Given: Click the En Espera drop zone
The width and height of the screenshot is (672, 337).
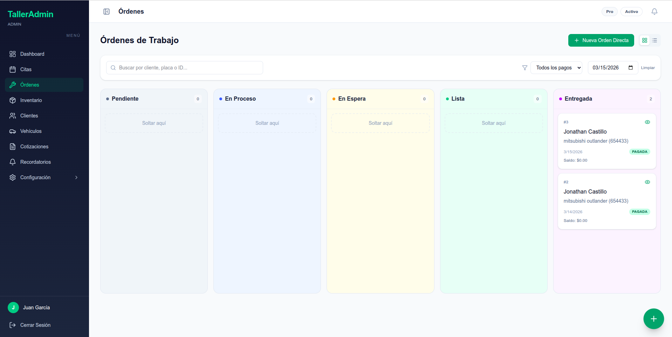Looking at the screenshot, I should click(380, 123).
